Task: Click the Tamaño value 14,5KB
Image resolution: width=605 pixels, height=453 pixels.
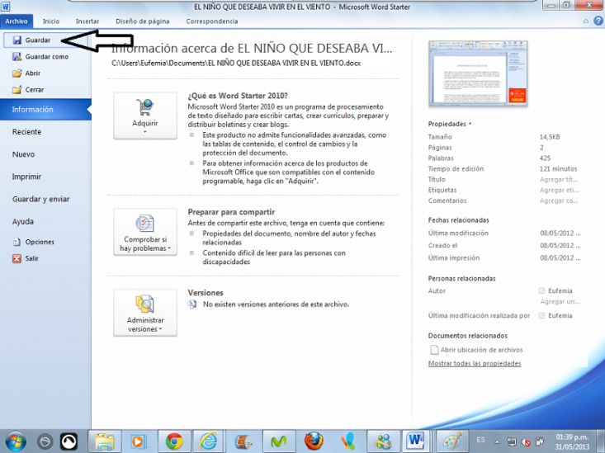Action: click(x=550, y=137)
